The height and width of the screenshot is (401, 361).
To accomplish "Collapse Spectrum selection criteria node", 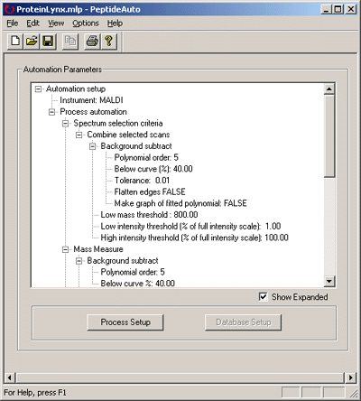I will pyautogui.click(x=65, y=124).
